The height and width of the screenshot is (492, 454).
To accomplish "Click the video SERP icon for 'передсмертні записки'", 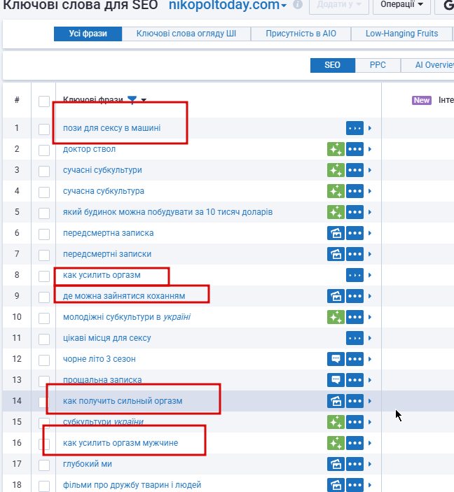I will pos(336,254).
